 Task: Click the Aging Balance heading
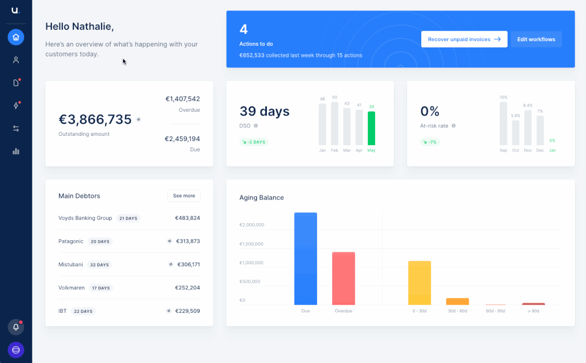point(262,198)
